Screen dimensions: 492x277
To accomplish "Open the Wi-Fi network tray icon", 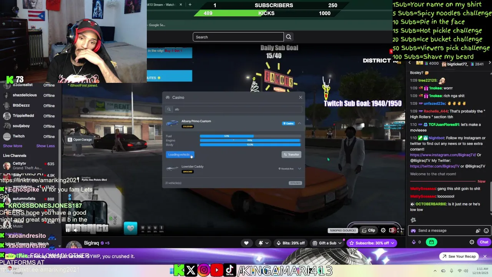I will (459, 271).
